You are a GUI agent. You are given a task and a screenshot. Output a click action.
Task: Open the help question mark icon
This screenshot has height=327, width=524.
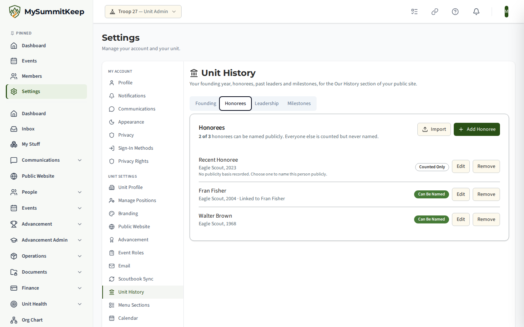coord(455,12)
